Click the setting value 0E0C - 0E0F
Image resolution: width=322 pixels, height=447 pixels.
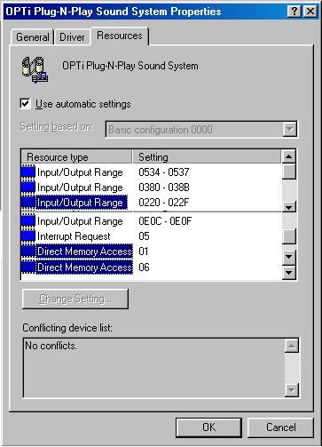click(165, 221)
